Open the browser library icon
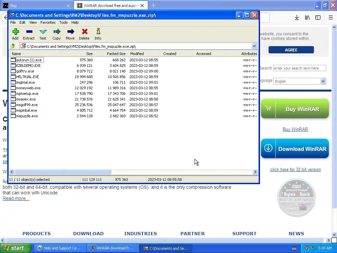The width and height of the screenshot is (337, 253). click(x=307, y=18)
